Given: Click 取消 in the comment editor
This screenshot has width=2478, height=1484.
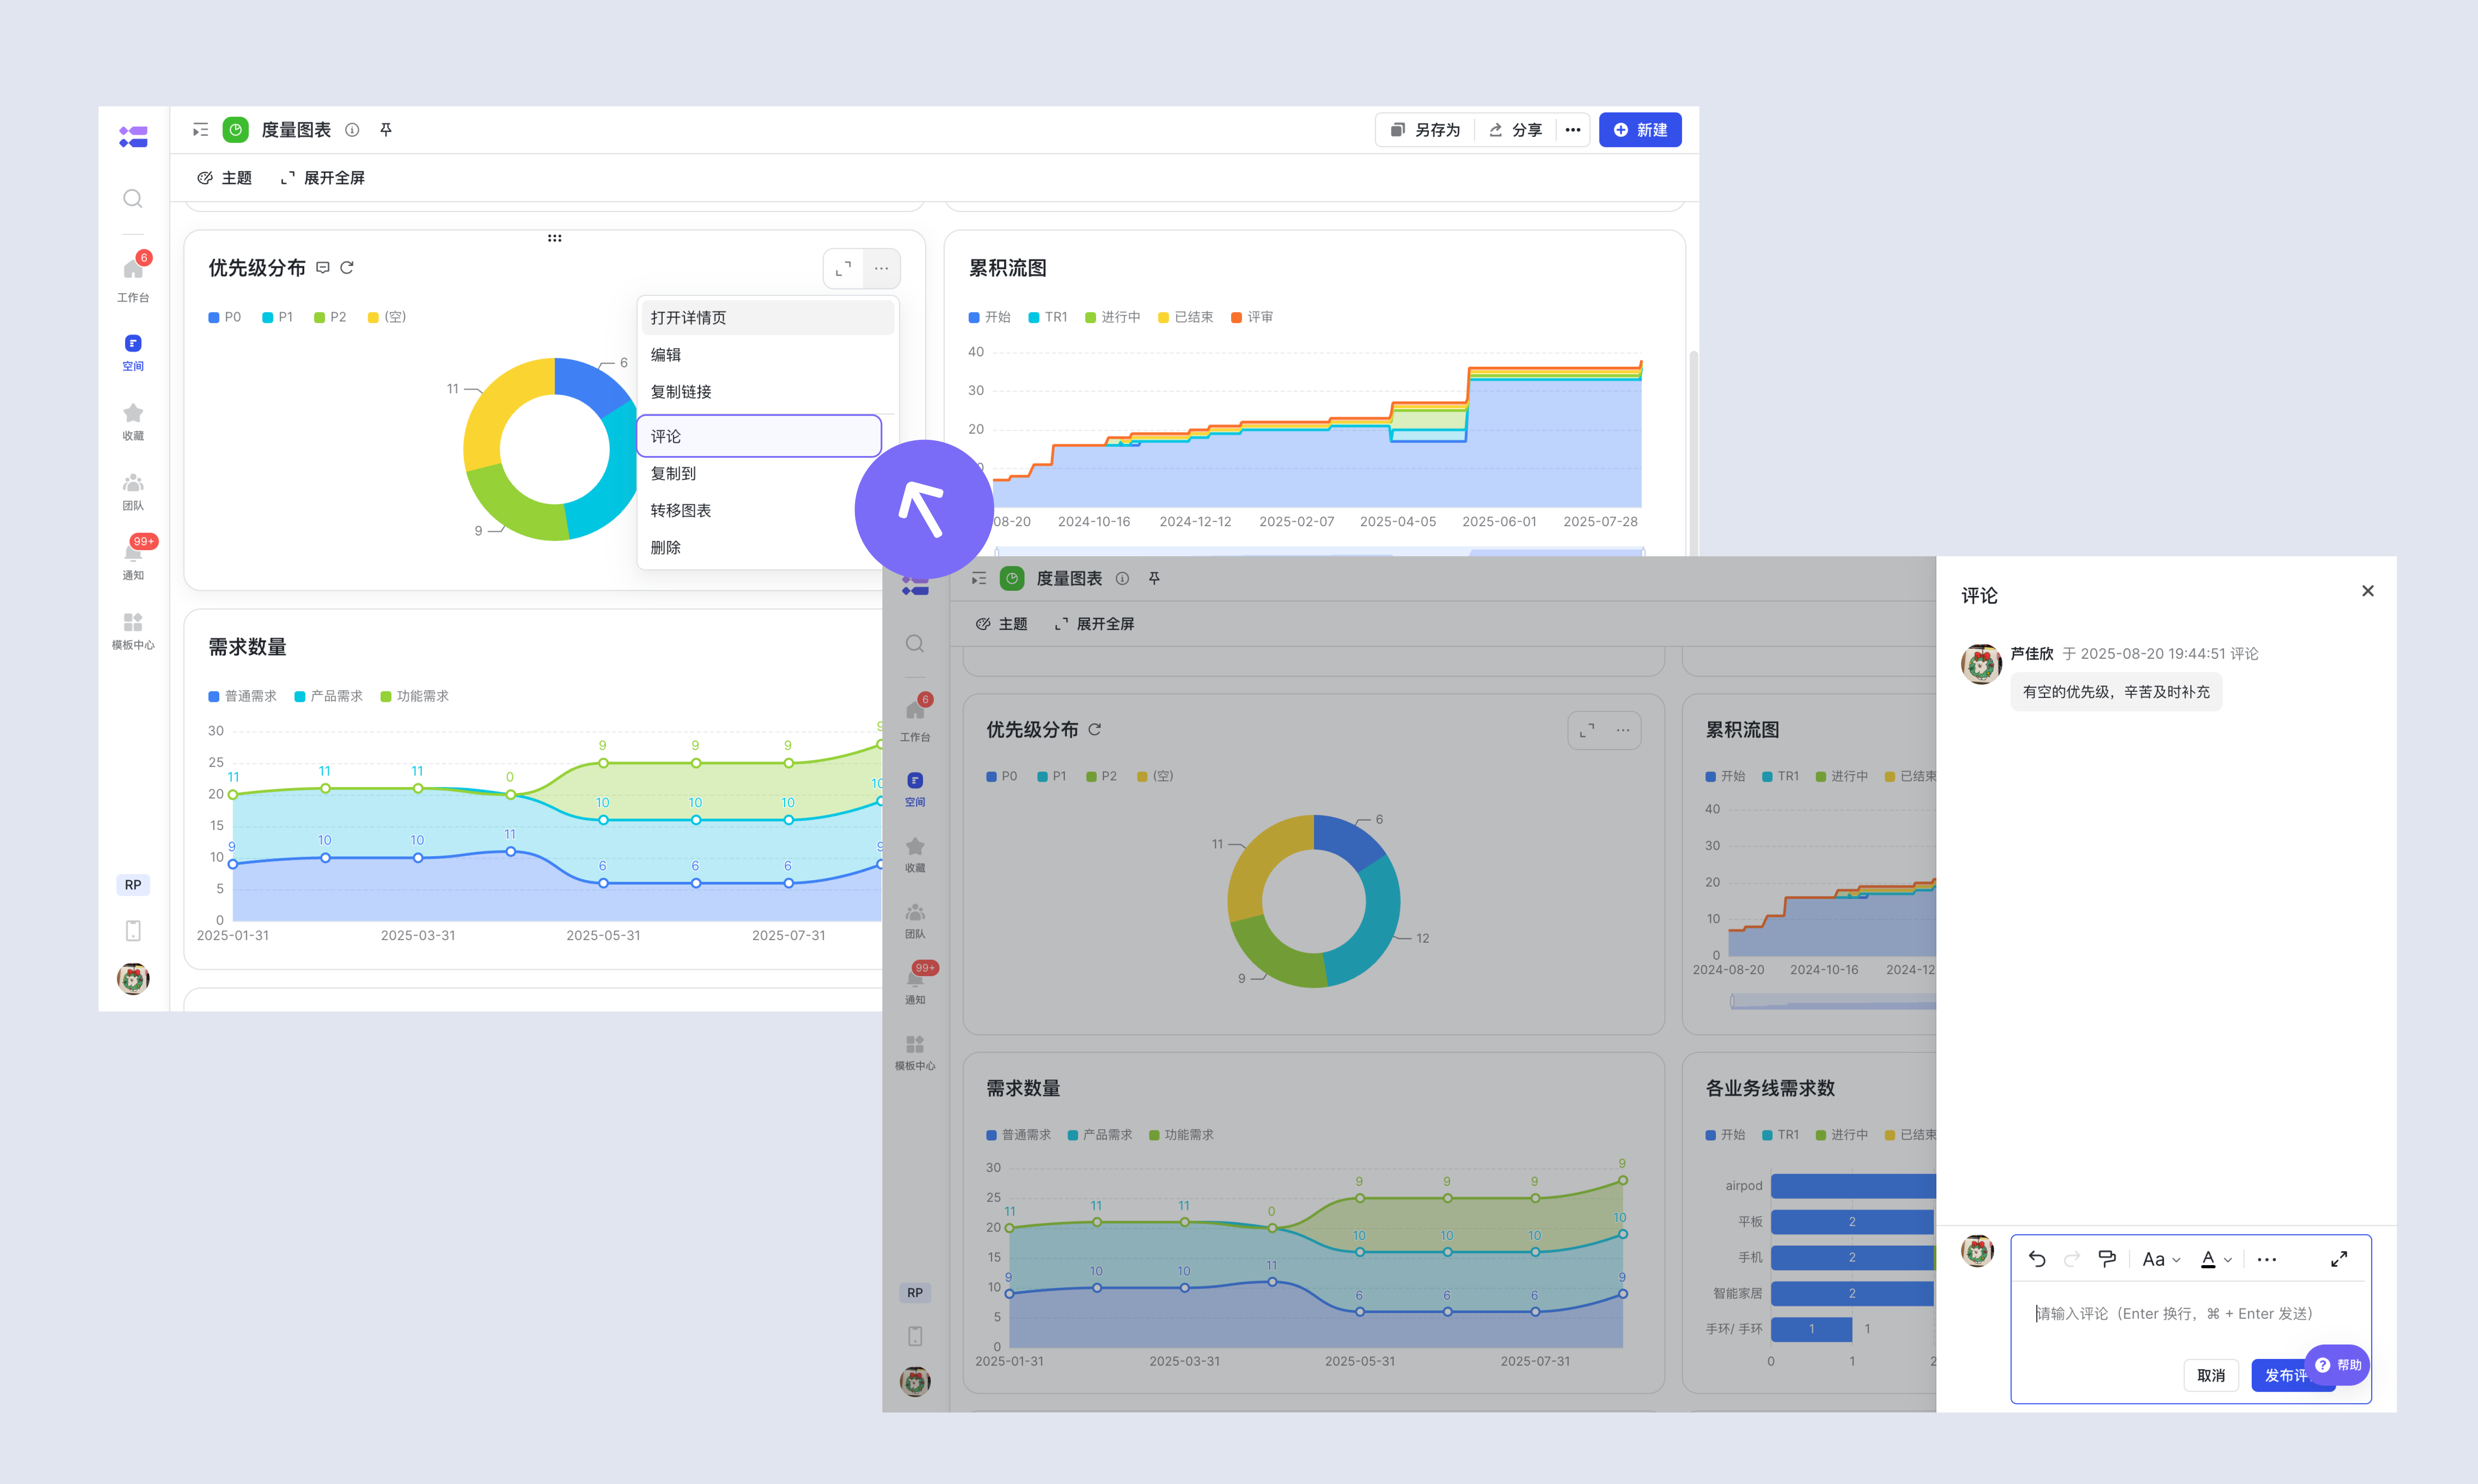Looking at the screenshot, I should [2211, 1375].
